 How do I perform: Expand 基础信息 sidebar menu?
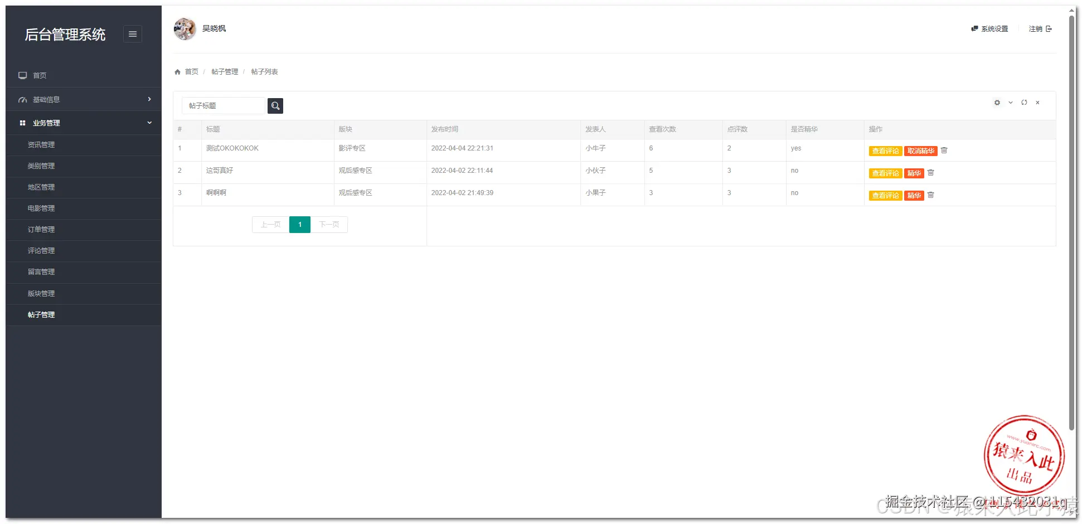84,99
